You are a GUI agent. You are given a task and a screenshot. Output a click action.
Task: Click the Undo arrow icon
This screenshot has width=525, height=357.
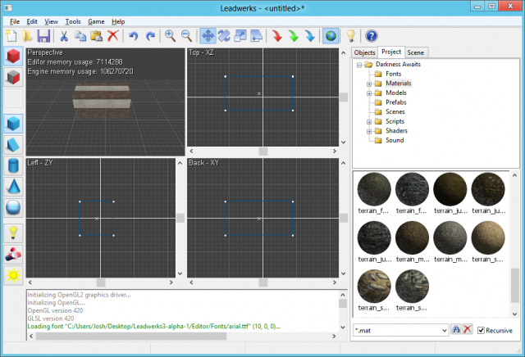pyautogui.click(x=133, y=36)
